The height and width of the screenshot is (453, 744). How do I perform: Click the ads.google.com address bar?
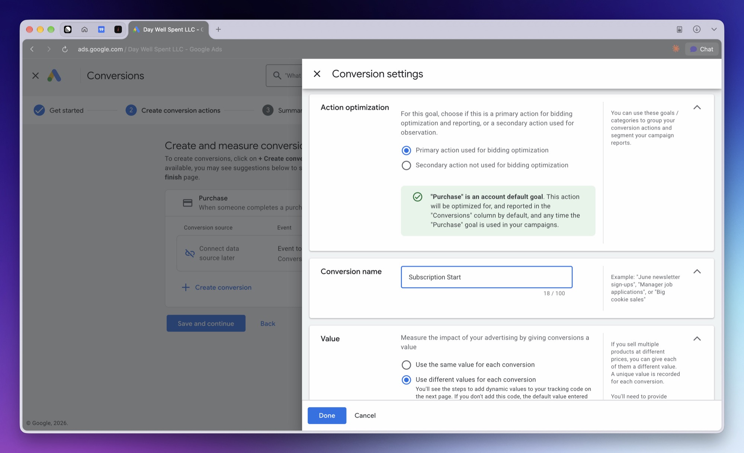click(x=150, y=49)
